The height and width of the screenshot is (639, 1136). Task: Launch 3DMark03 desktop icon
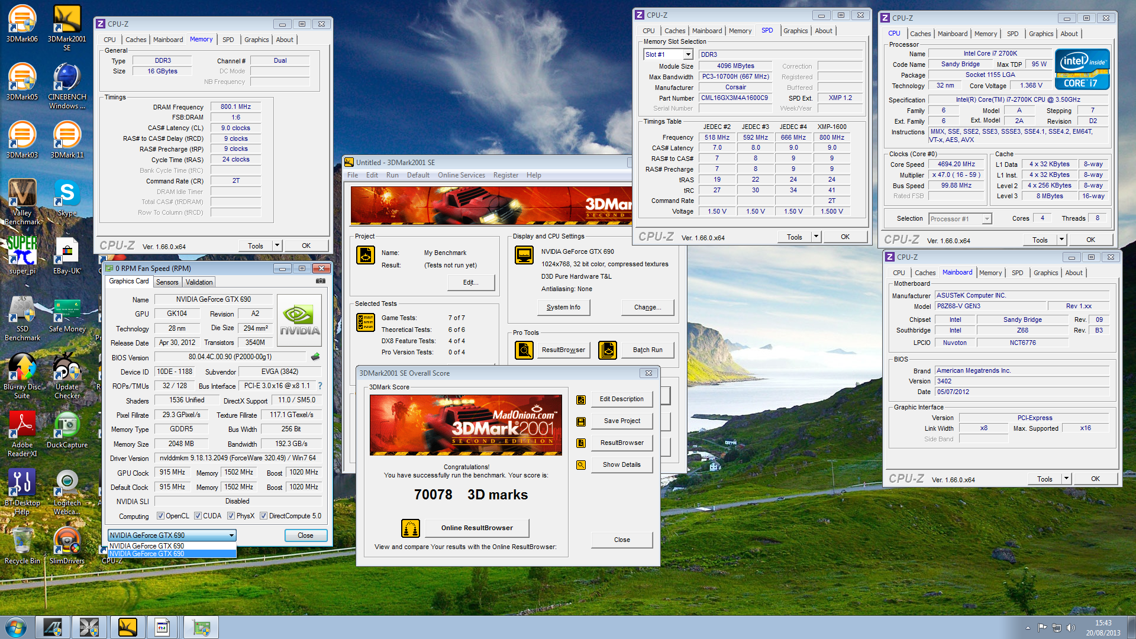tap(22, 140)
